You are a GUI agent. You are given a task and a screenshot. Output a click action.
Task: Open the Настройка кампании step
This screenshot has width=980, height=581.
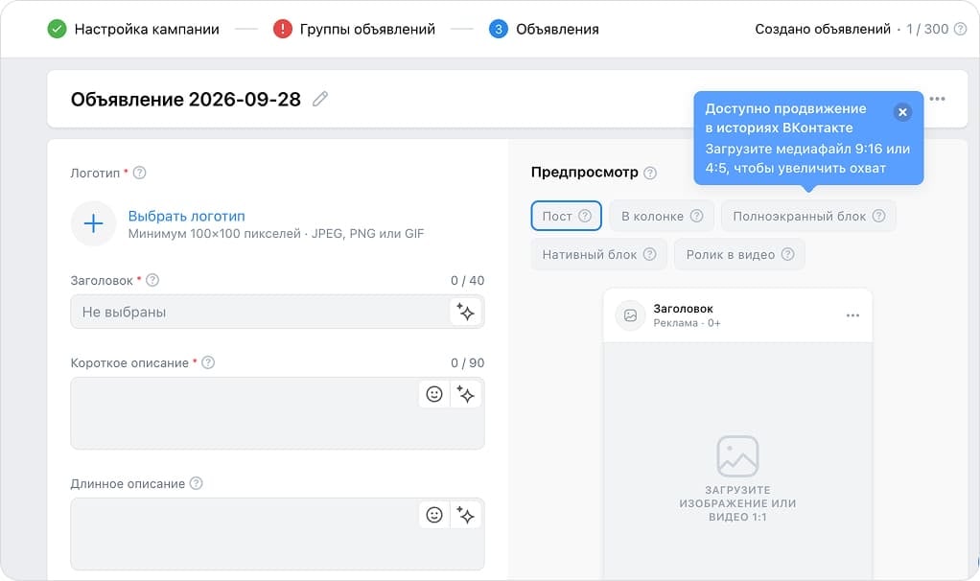147,29
